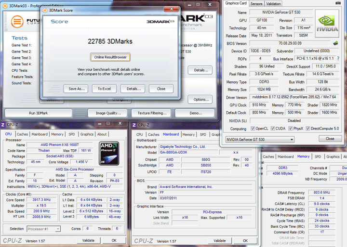
Task: Toggle the CUDA checkbox
Action: click(273, 129)
